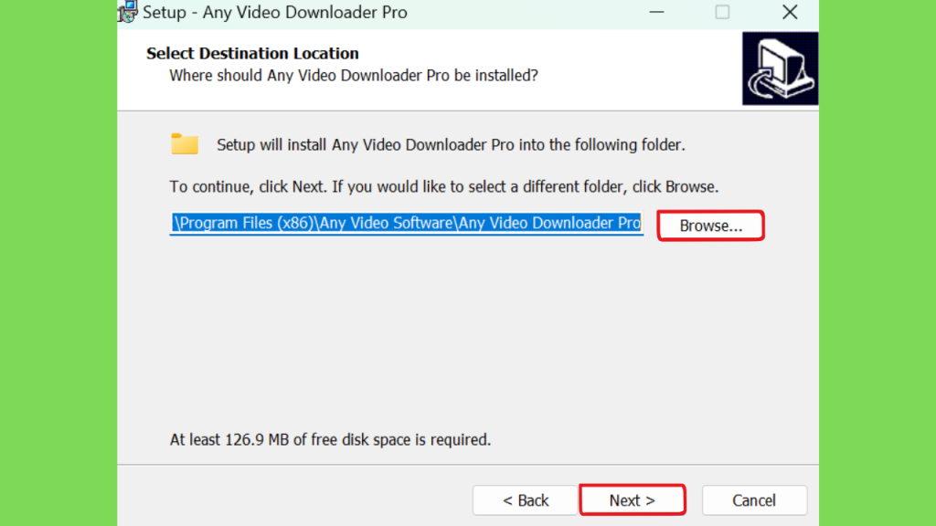Open the Browse folder dialog
This screenshot has width=936, height=526.
click(x=710, y=226)
